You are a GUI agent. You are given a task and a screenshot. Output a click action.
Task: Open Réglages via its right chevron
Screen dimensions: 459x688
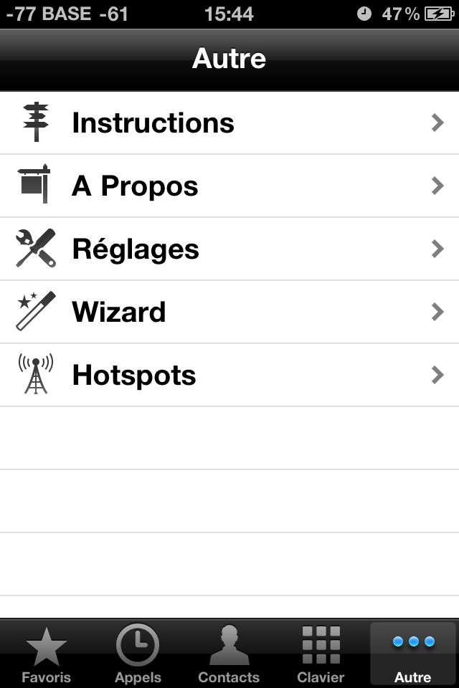[437, 249]
